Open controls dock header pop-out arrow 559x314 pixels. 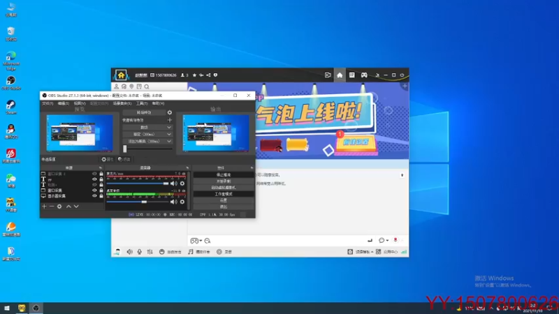252,167
